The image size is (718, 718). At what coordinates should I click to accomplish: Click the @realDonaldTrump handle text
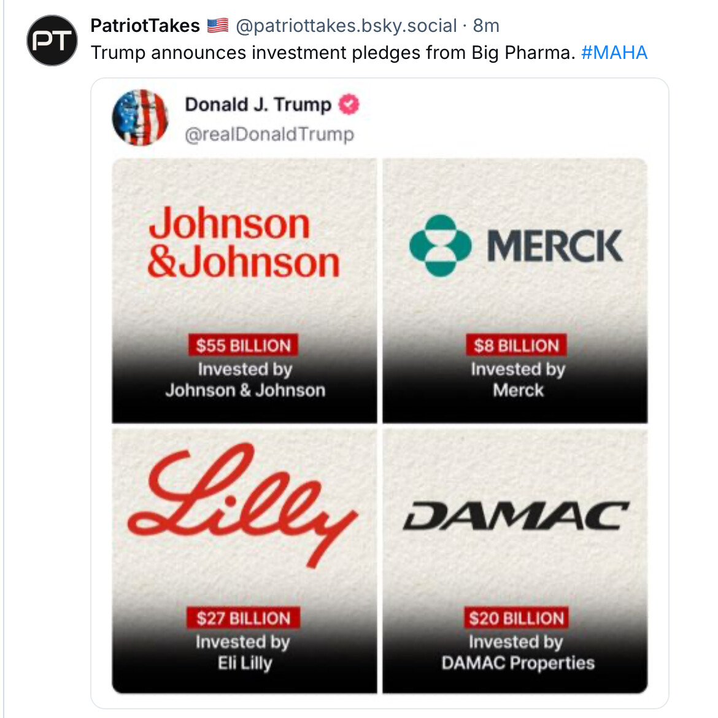(269, 134)
